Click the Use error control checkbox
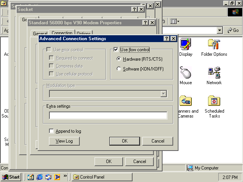Screen dimensions: 243x182 pyautogui.click(x=49, y=50)
